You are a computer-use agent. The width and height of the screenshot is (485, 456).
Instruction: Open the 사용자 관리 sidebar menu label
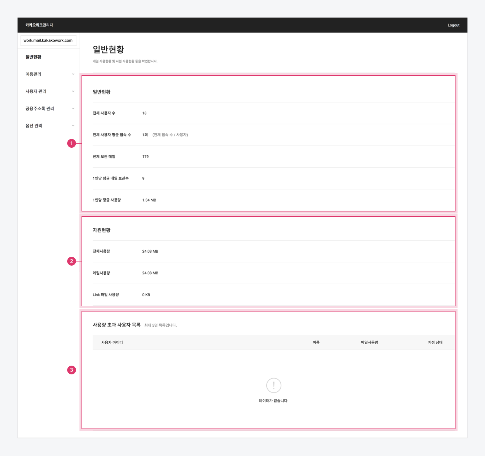pyautogui.click(x=36, y=91)
